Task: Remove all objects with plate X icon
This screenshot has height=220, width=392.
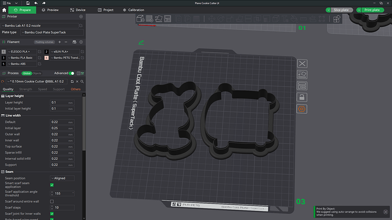Action: [302, 64]
